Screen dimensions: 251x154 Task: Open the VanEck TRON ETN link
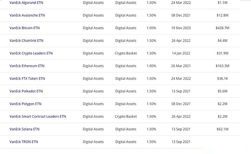(x=24, y=142)
